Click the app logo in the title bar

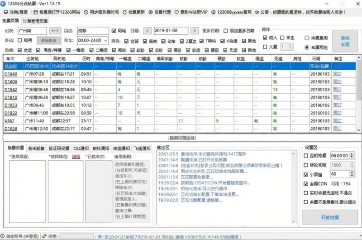coord(3,4)
